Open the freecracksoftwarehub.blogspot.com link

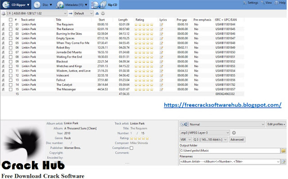click(x=223, y=105)
